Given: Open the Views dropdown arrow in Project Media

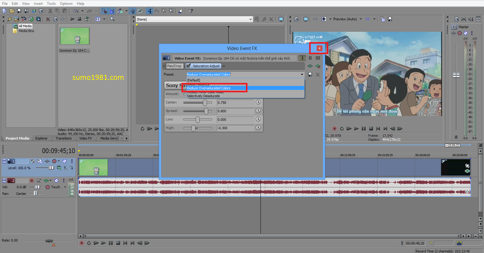Looking at the screenshot, I should 104,19.
